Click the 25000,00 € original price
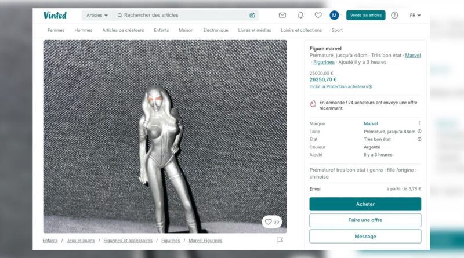The image size is (464, 258). 321,73
